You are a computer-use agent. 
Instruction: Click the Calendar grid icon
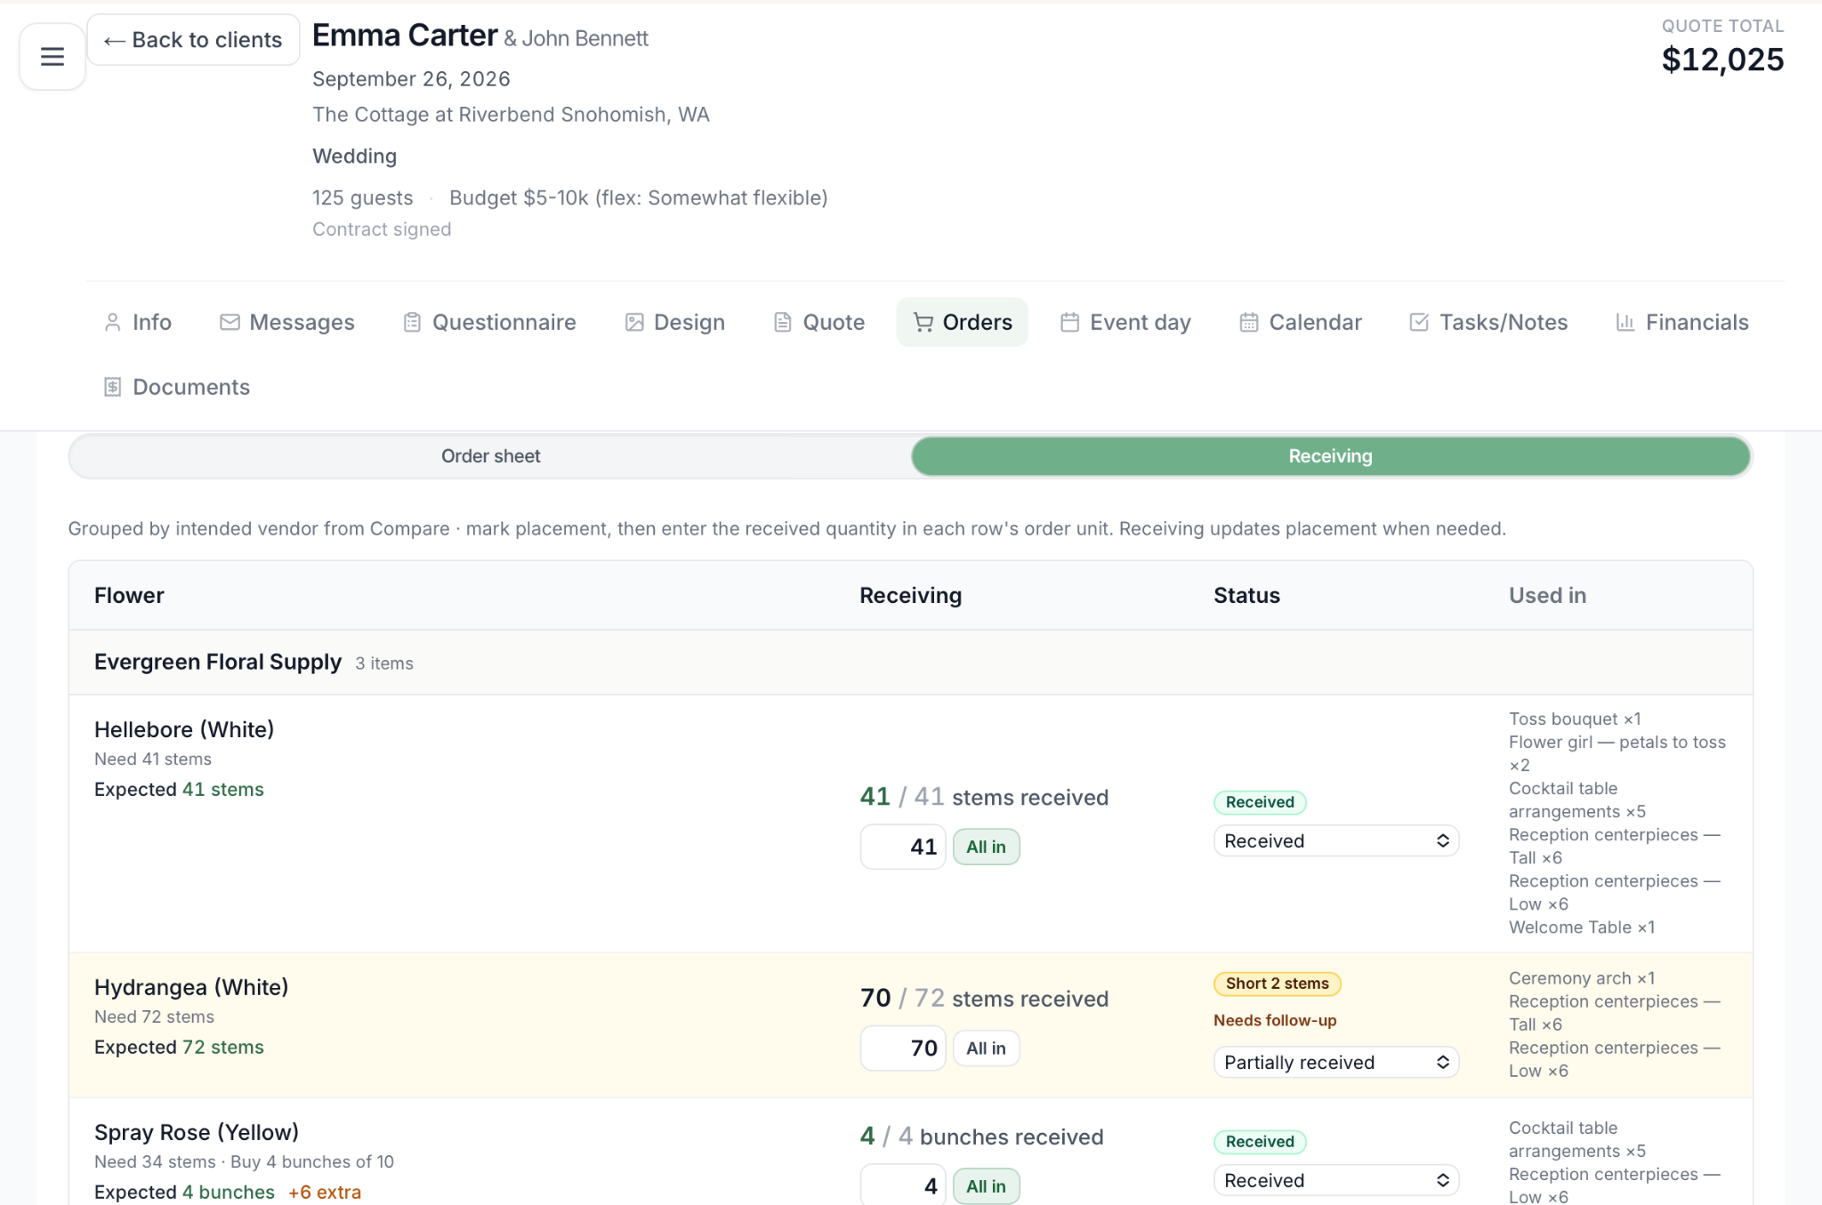(x=1249, y=322)
